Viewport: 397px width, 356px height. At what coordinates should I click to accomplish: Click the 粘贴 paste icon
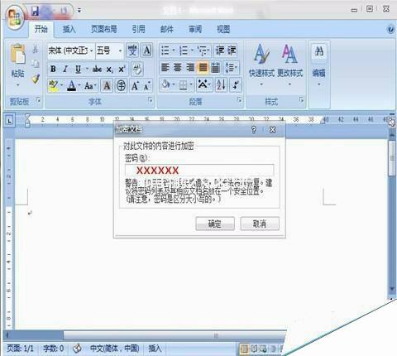[17, 54]
